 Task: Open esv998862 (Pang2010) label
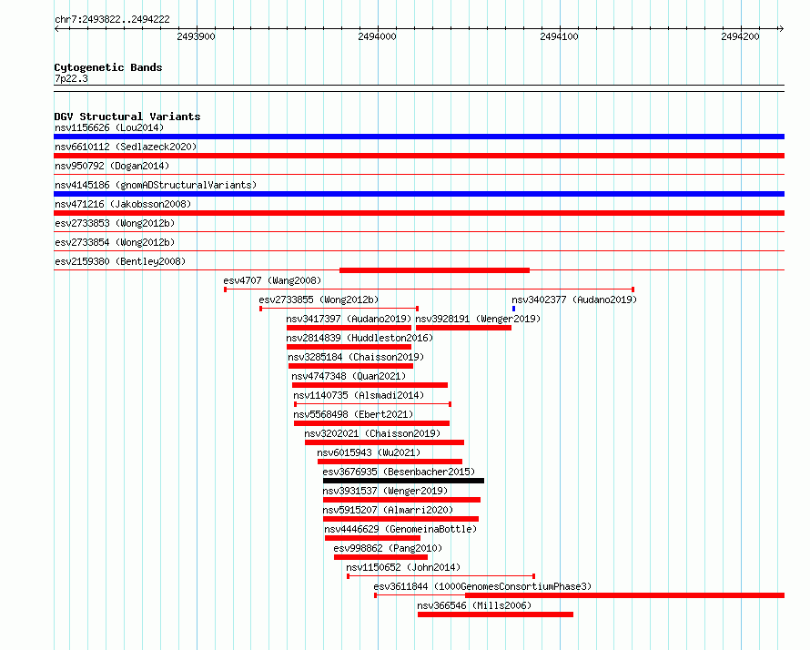click(x=388, y=548)
